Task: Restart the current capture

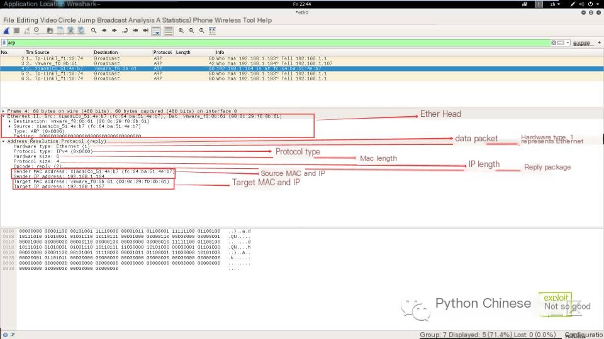Action: (27, 31)
